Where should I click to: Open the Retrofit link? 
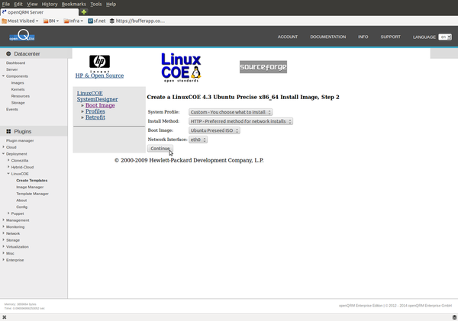tap(95, 117)
